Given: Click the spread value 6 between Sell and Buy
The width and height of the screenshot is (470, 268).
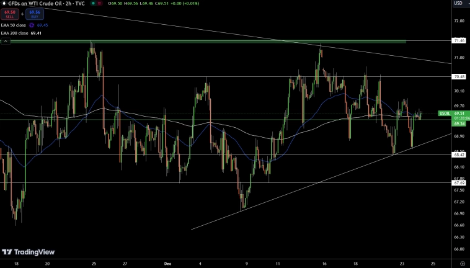Looking at the screenshot, I should [x=22, y=14].
